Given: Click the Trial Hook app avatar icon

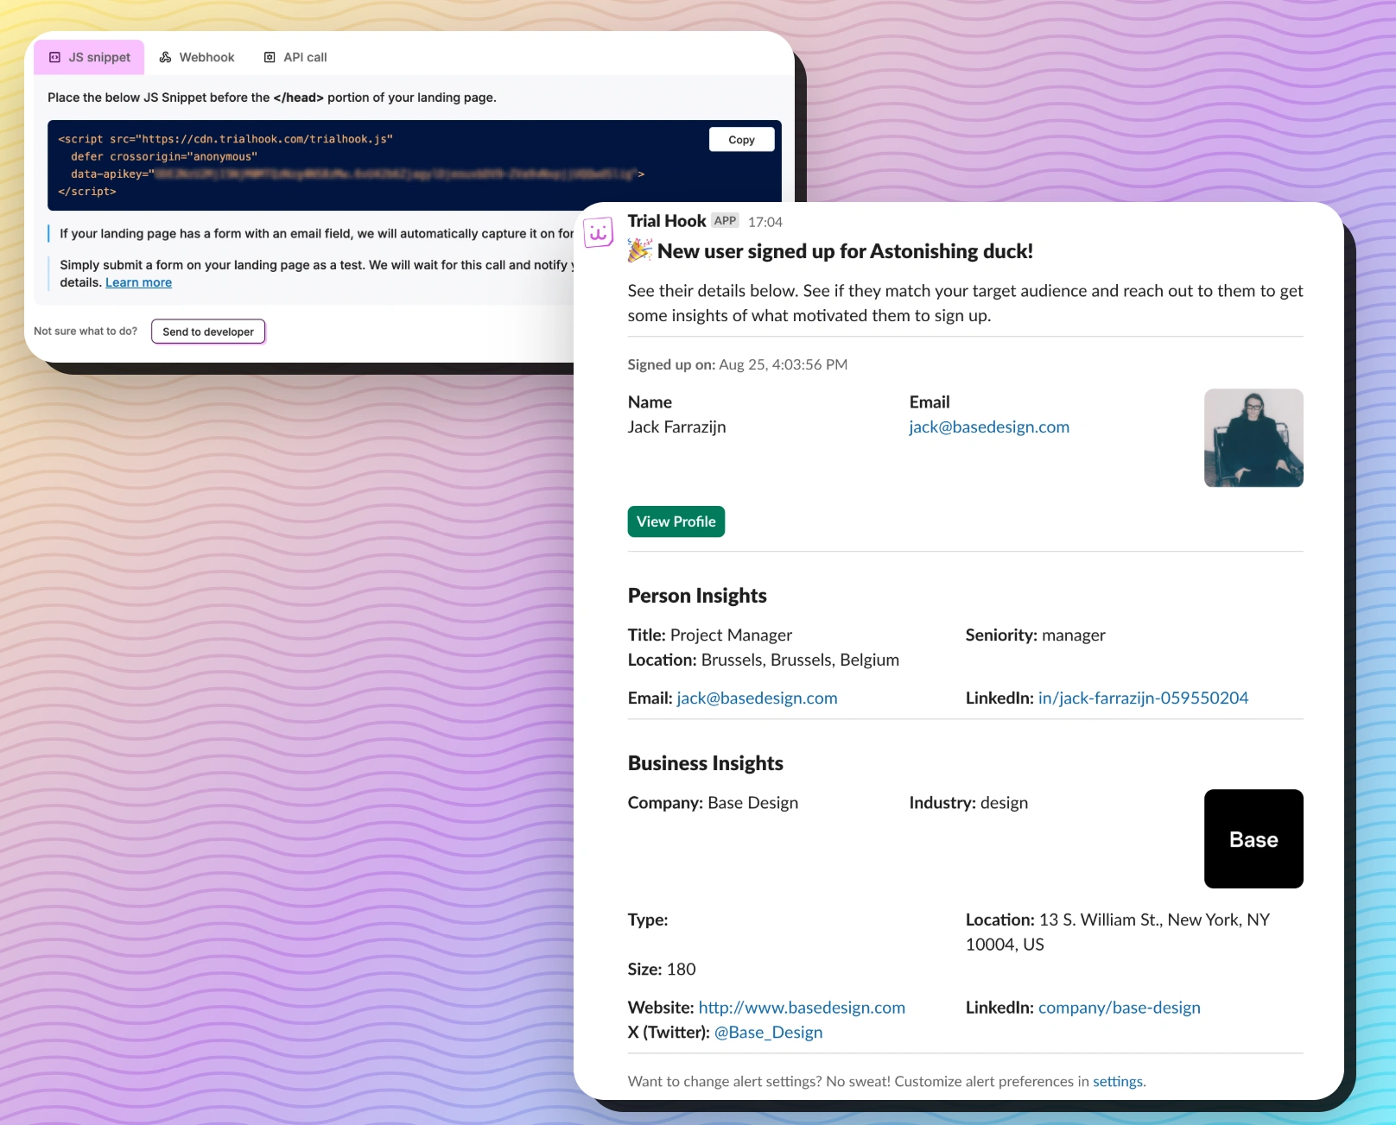Looking at the screenshot, I should tap(598, 232).
